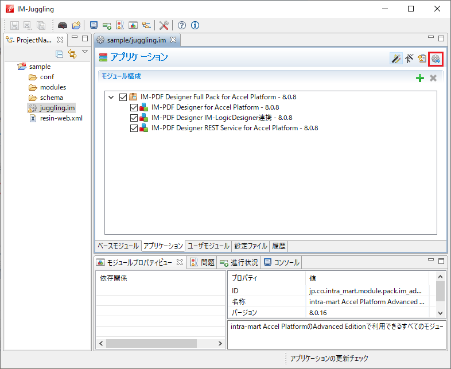Select resin-web.xml file
This screenshot has width=451, height=369.
tap(61, 118)
